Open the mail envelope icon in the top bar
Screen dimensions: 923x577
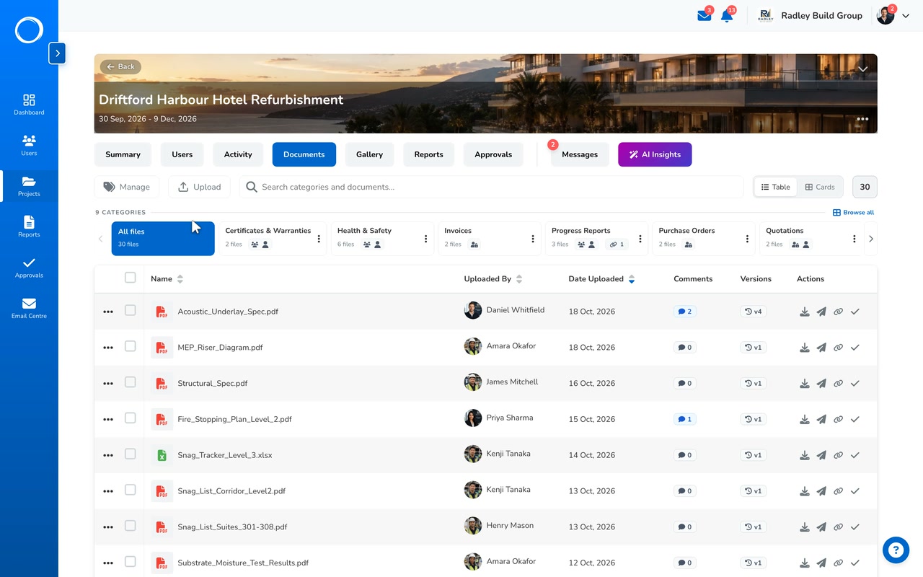pos(704,16)
